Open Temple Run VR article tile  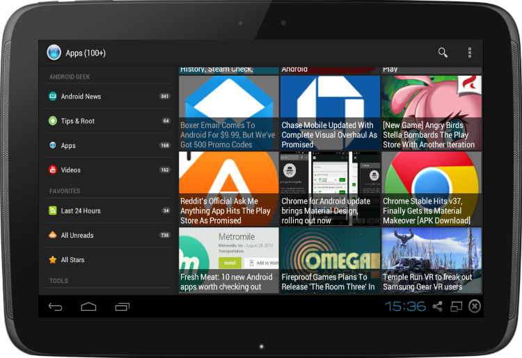(432, 260)
